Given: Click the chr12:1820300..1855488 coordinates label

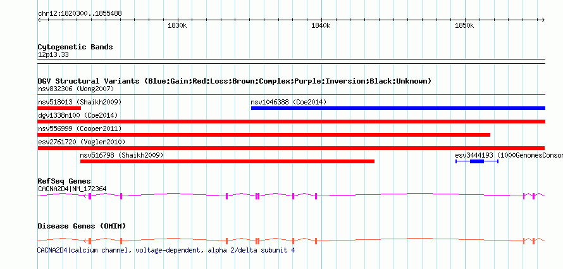Looking at the screenshot, I should pyautogui.click(x=80, y=13).
